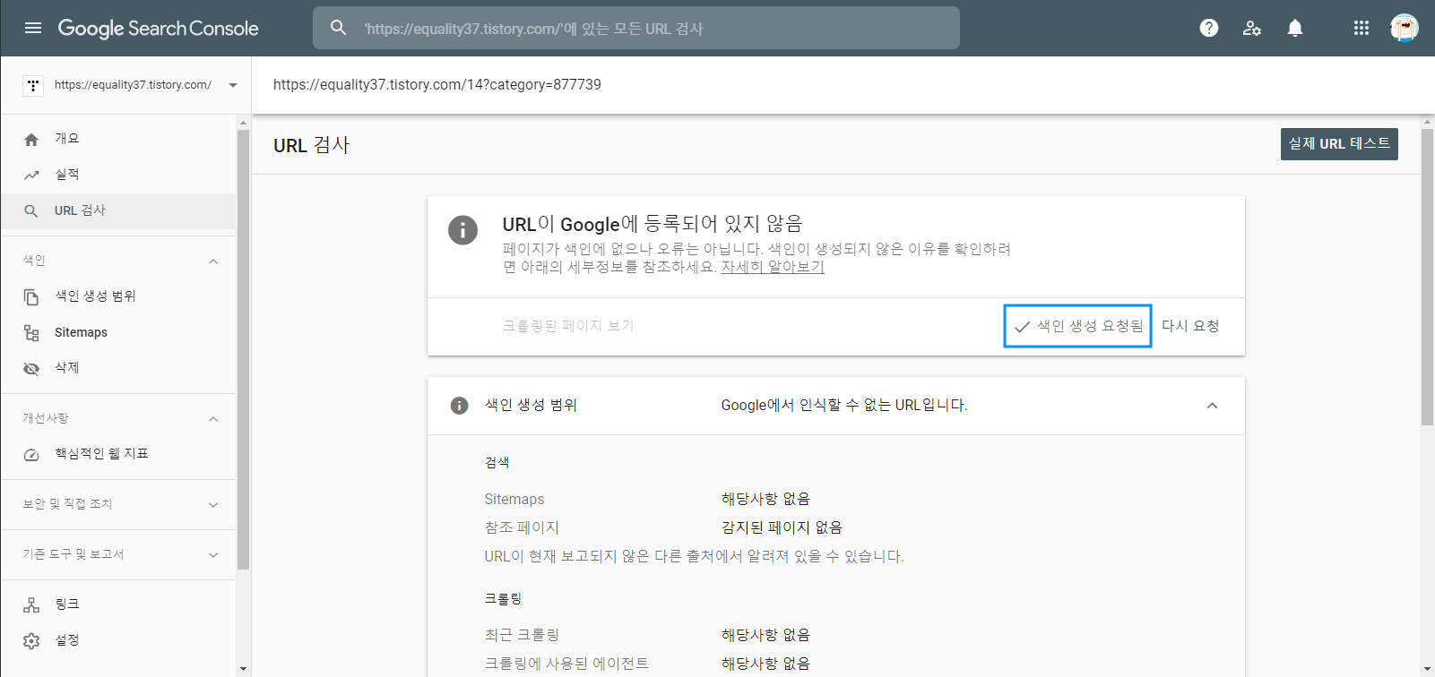This screenshot has width=1435, height=677.
Task: Open the notifications bell
Action: pyautogui.click(x=1295, y=28)
